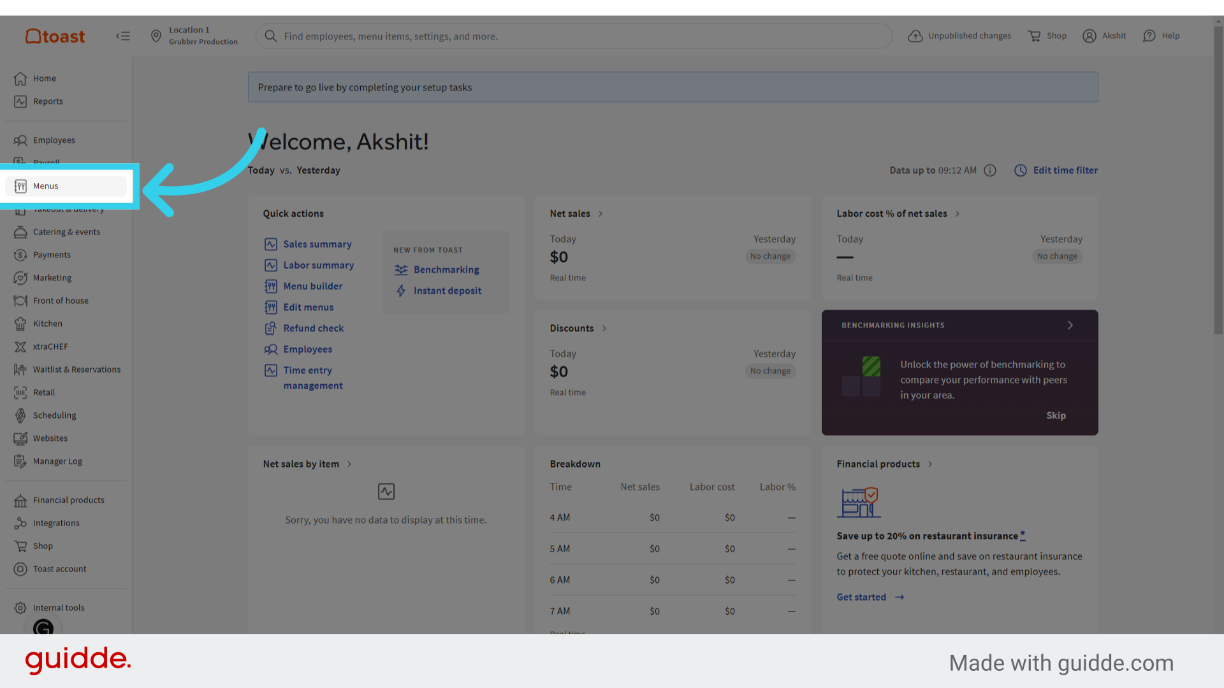
Task: Click the Manager Log icon
Action: click(x=20, y=461)
